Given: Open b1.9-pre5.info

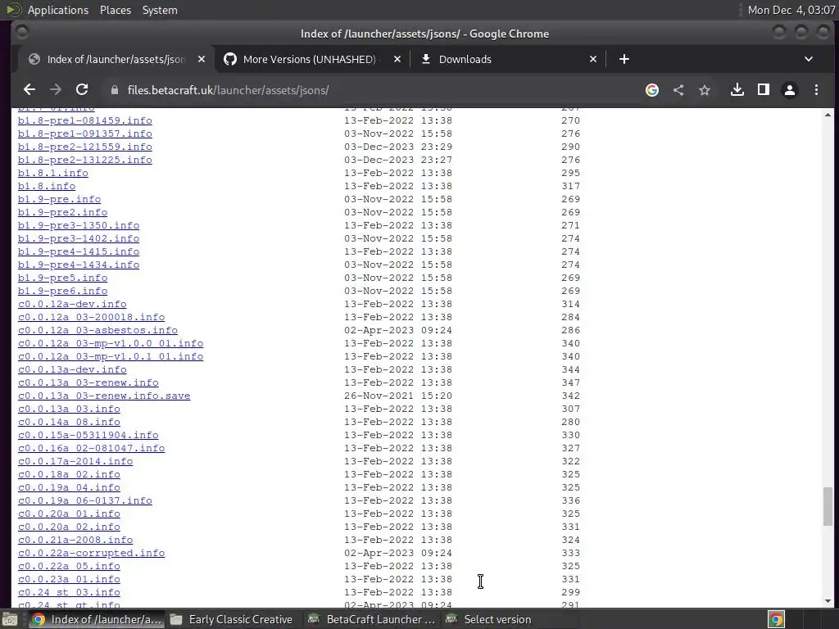Looking at the screenshot, I should coord(62,278).
